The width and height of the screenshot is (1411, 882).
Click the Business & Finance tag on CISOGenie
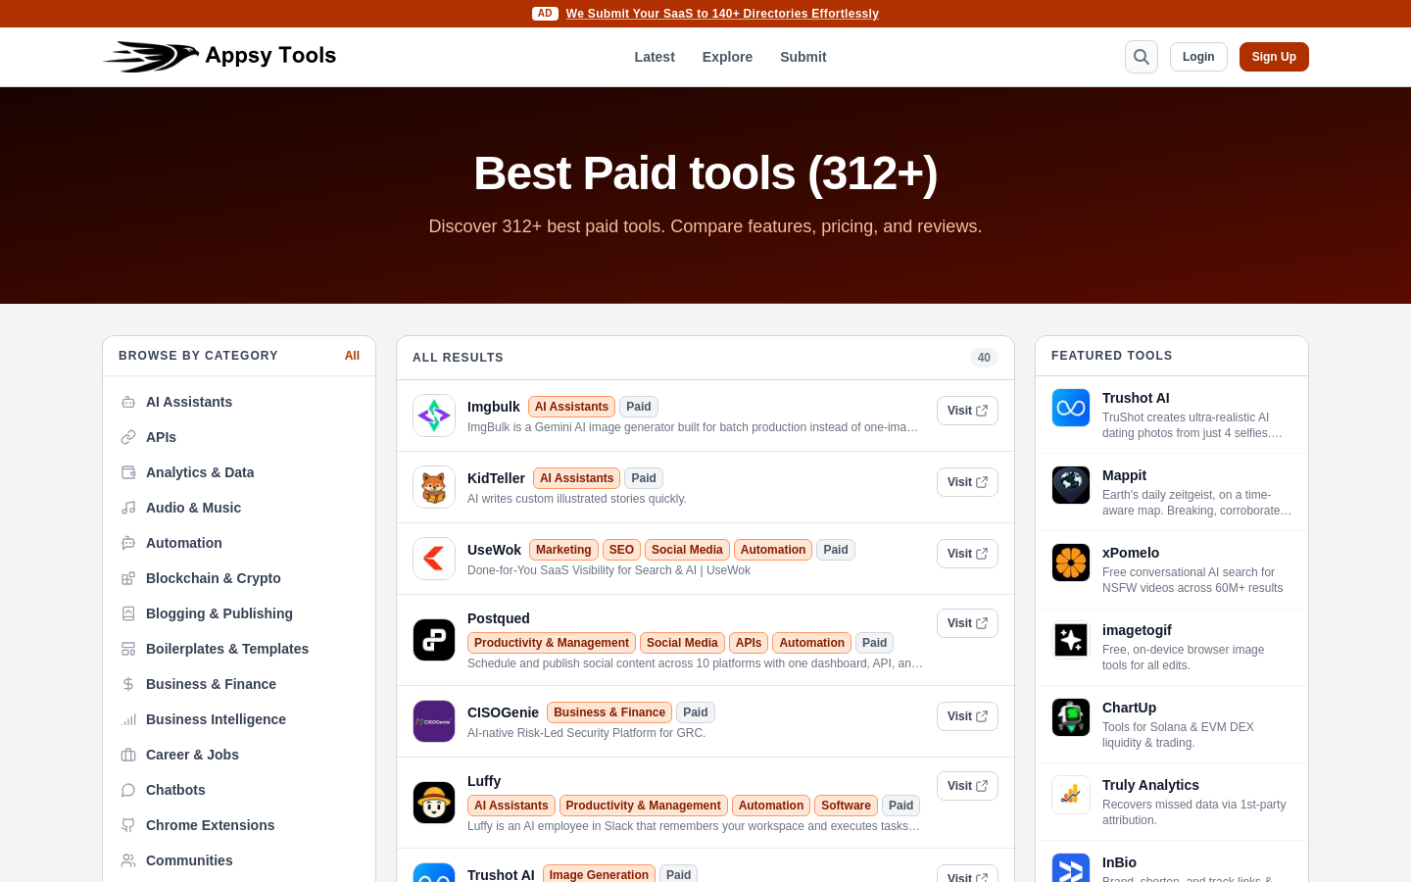pyautogui.click(x=609, y=712)
